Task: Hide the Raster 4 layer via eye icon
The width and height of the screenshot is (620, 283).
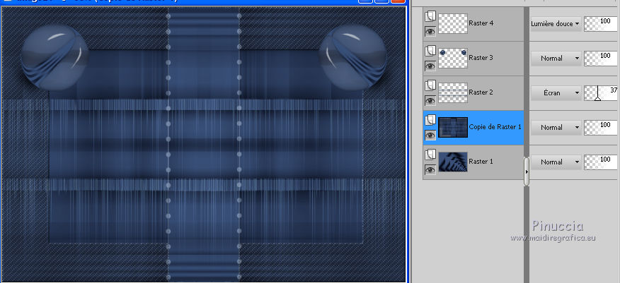Action: tap(430, 31)
